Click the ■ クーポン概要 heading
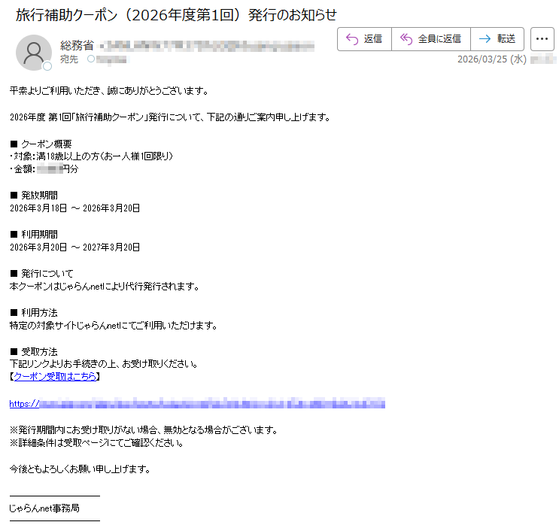Viewport: 559px width, 525px height. [40, 144]
